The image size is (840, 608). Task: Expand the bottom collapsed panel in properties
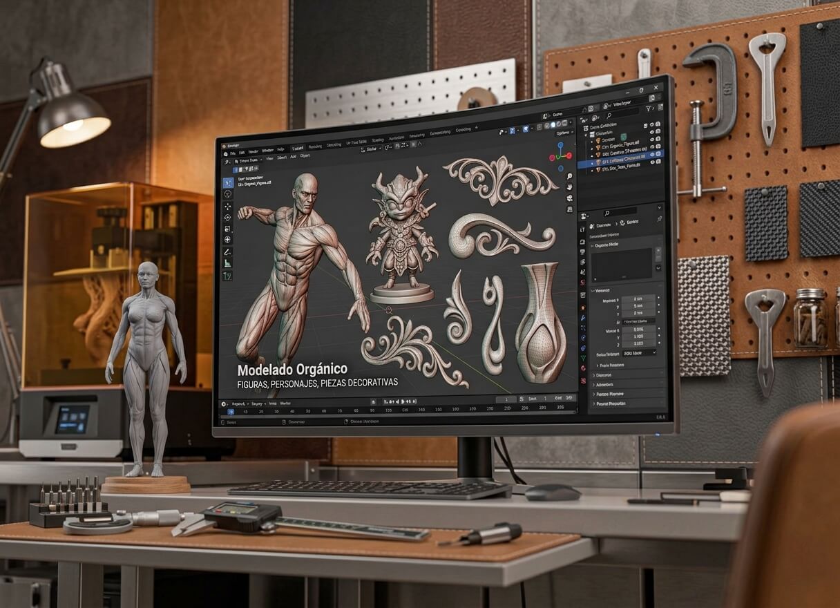tap(627, 403)
